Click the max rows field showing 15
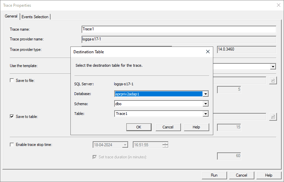284x182 pixels. point(229,127)
